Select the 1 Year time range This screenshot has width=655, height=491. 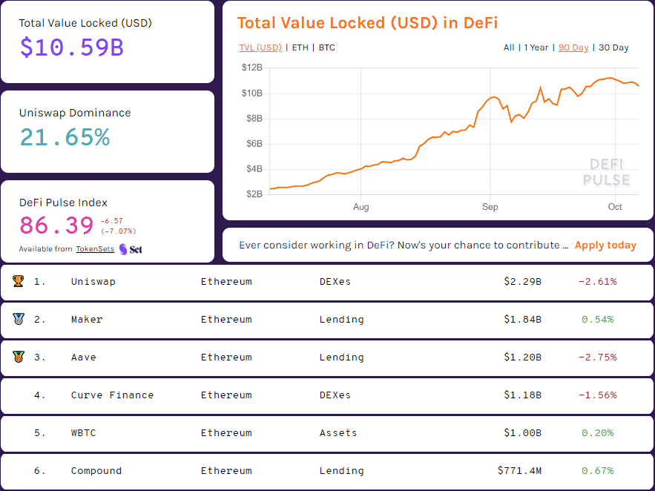(x=536, y=47)
